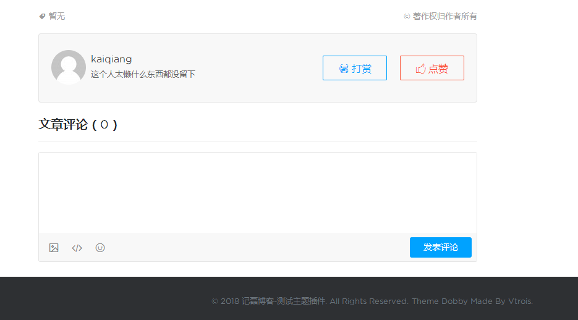Click the author's gray avatar image
578x320 pixels.
tap(68, 67)
